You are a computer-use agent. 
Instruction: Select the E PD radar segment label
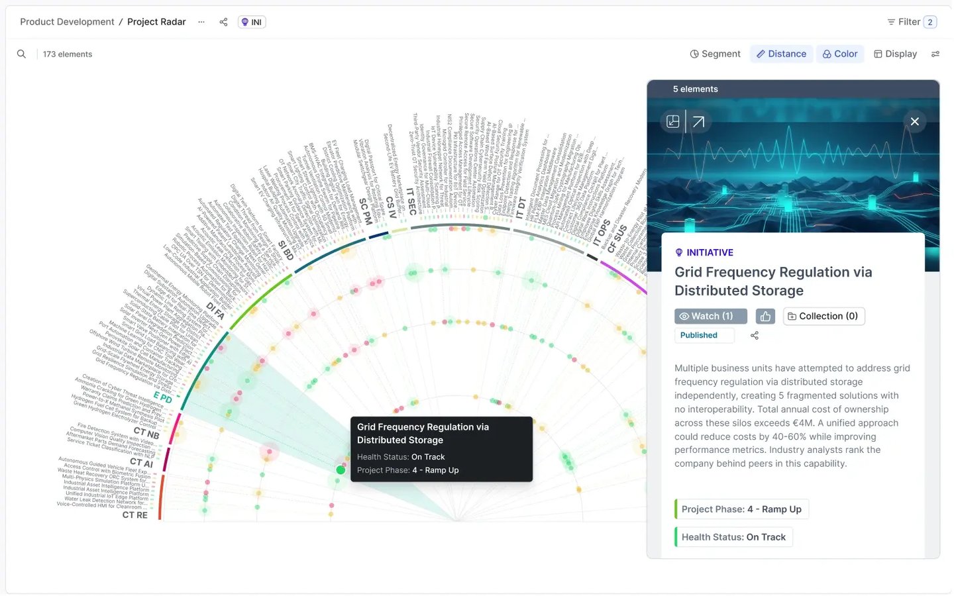point(163,397)
